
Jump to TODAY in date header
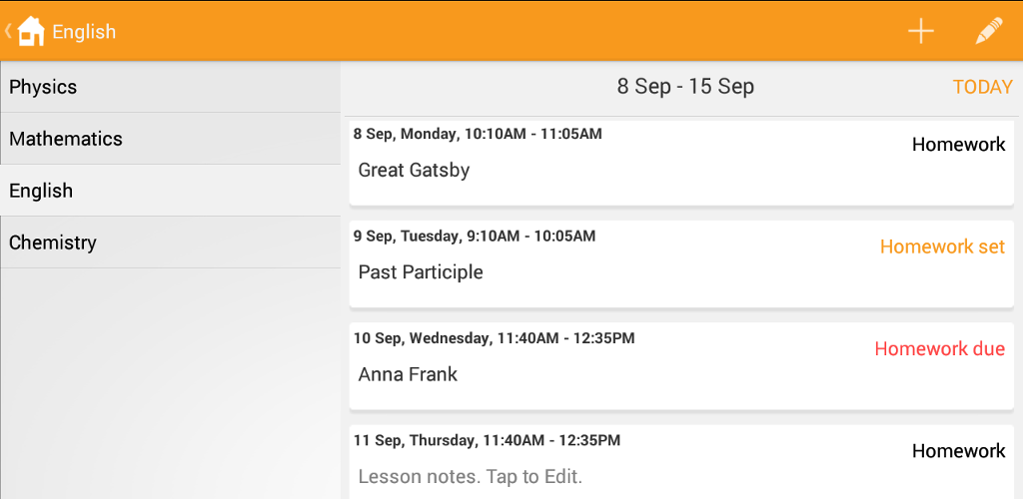983,87
